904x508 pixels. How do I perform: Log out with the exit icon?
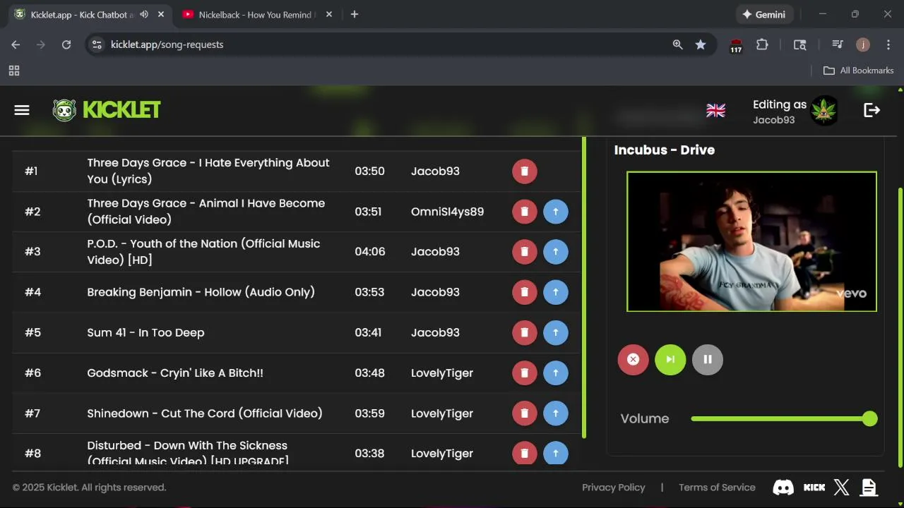[872, 110]
